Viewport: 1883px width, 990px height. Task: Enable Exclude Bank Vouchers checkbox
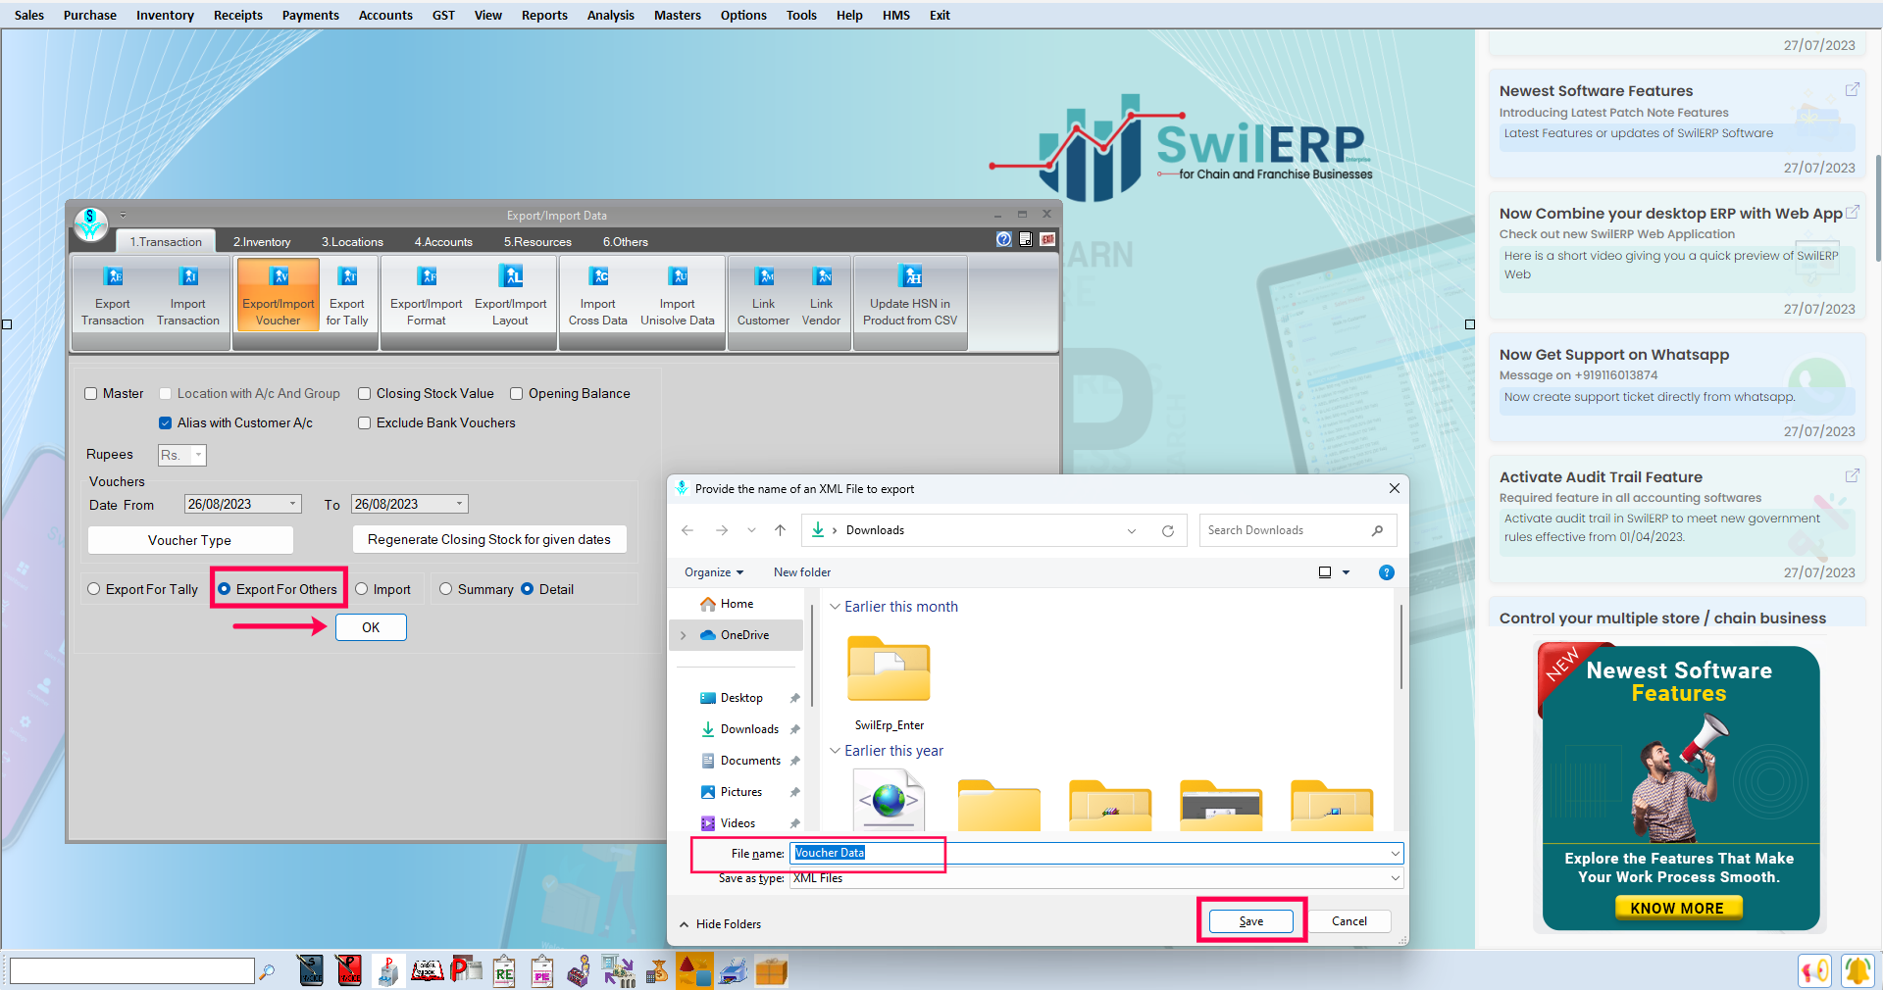[x=364, y=422]
